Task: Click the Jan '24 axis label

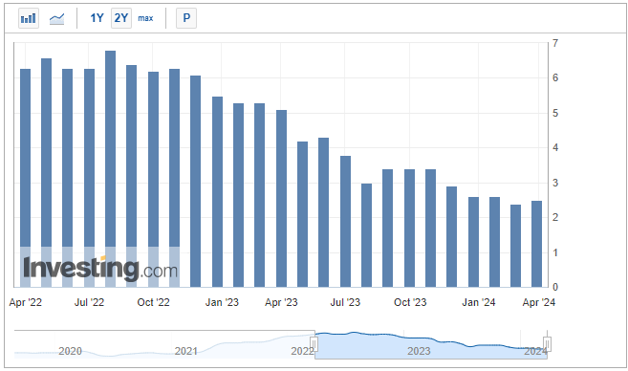Action: pos(479,302)
